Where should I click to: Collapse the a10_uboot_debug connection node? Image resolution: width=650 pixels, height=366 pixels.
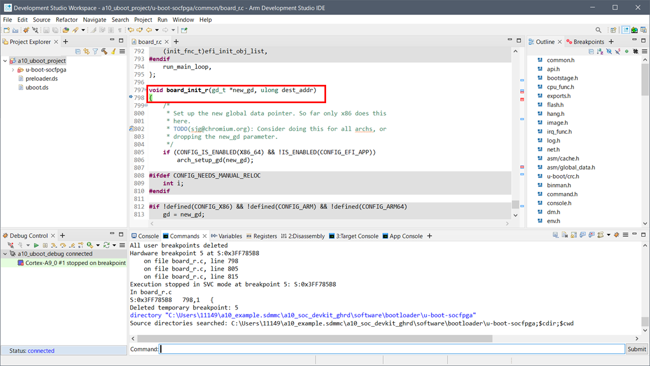(5, 254)
